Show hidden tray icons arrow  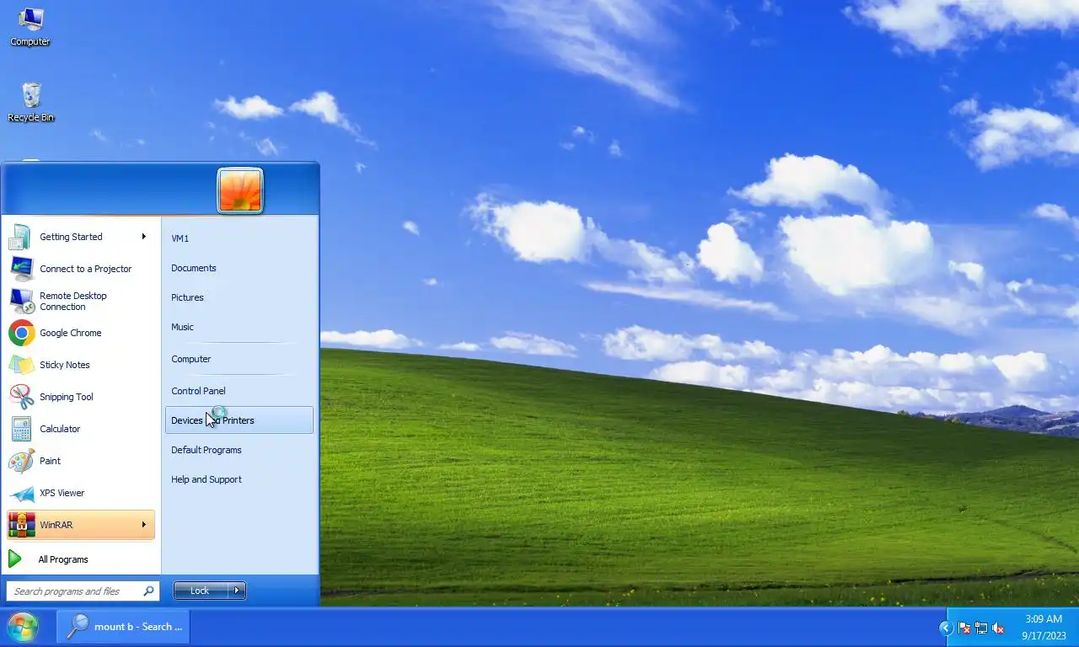pos(946,628)
